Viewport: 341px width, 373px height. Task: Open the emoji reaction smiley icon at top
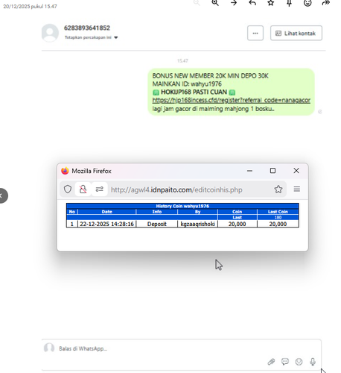tap(307, 3)
